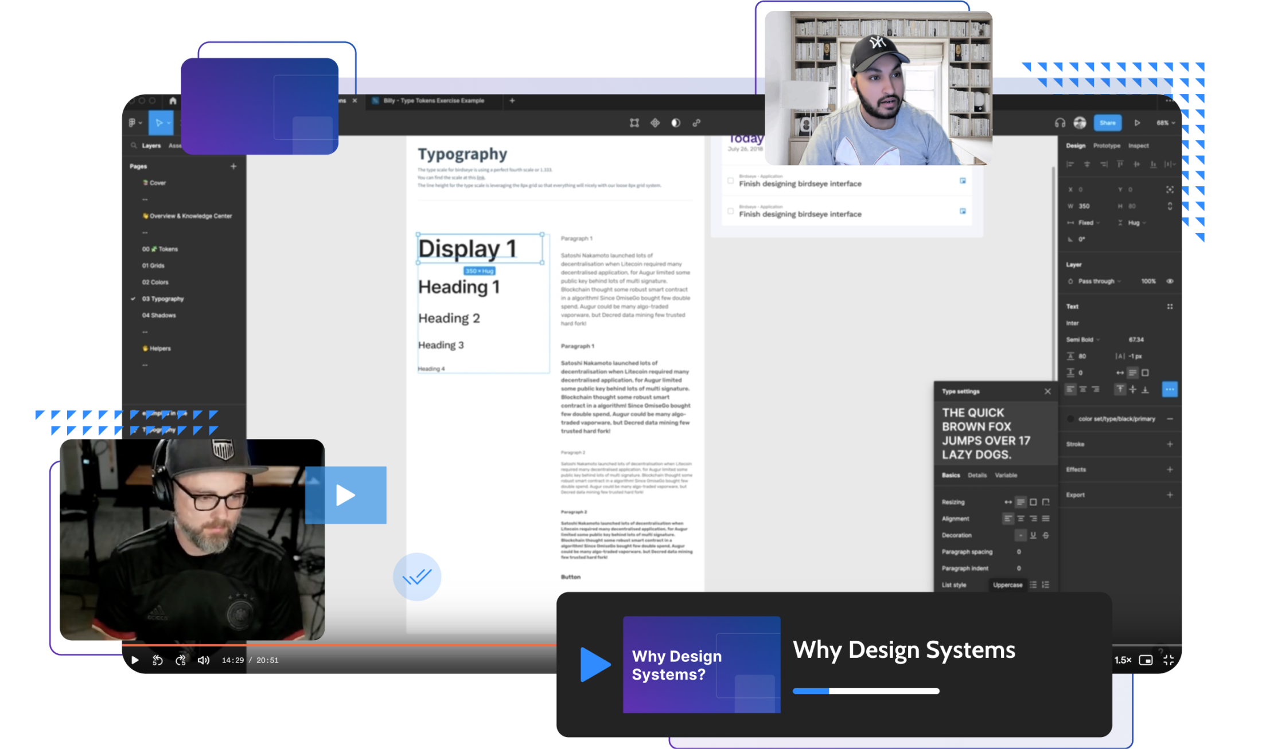Click the mask half-circle icon
The height and width of the screenshot is (749, 1262).
point(676,123)
